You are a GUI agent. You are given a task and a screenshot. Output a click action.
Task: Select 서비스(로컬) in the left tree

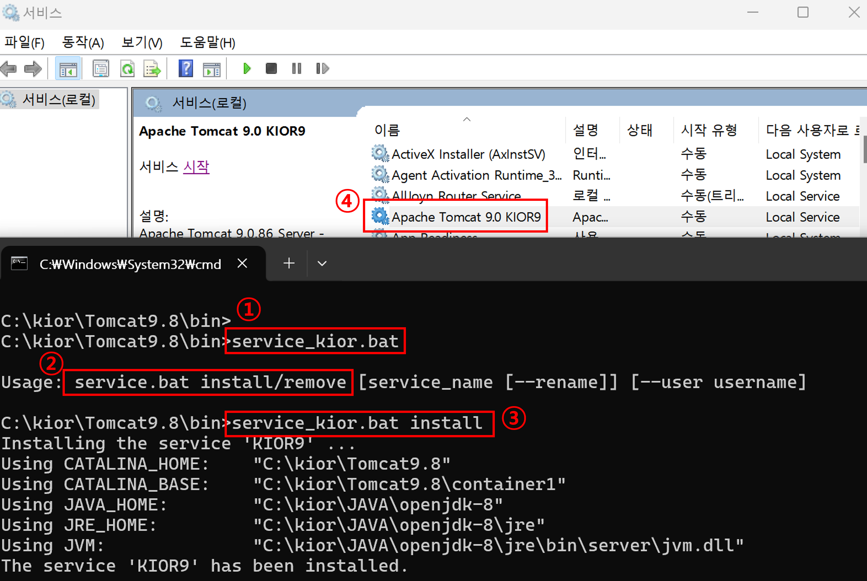[58, 100]
